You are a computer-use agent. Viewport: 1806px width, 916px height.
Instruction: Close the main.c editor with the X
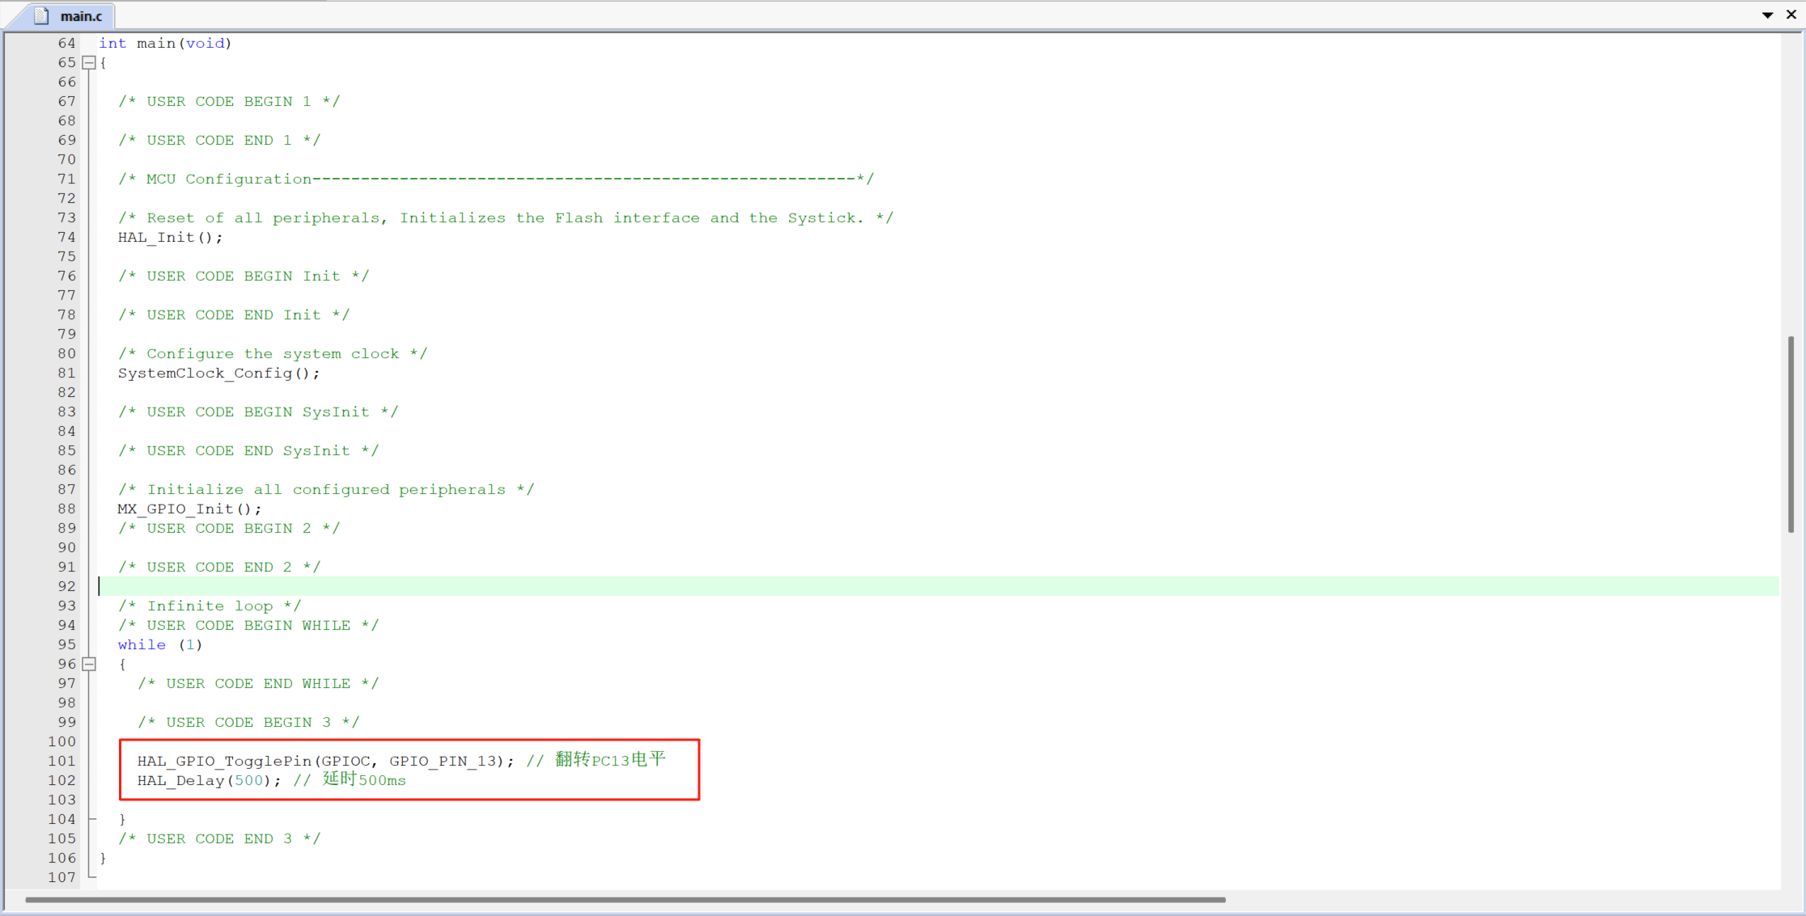point(1791,15)
